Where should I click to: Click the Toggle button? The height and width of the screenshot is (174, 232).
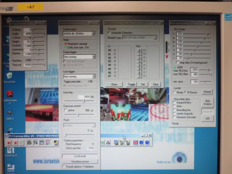click(131, 84)
